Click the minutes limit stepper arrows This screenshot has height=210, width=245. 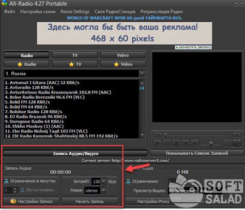[15, 190]
